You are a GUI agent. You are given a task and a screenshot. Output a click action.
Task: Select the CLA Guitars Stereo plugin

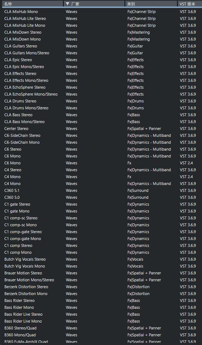tap(102, 46)
